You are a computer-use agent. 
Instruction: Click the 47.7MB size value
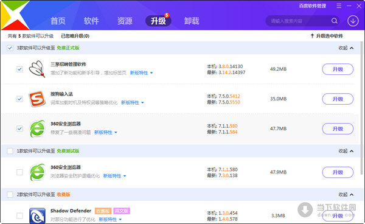point(278,128)
